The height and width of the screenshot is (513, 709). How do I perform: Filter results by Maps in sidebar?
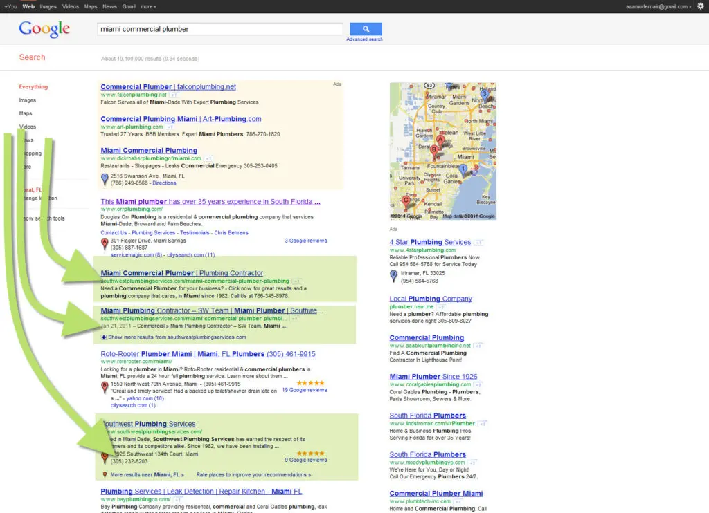pos(26,113)
